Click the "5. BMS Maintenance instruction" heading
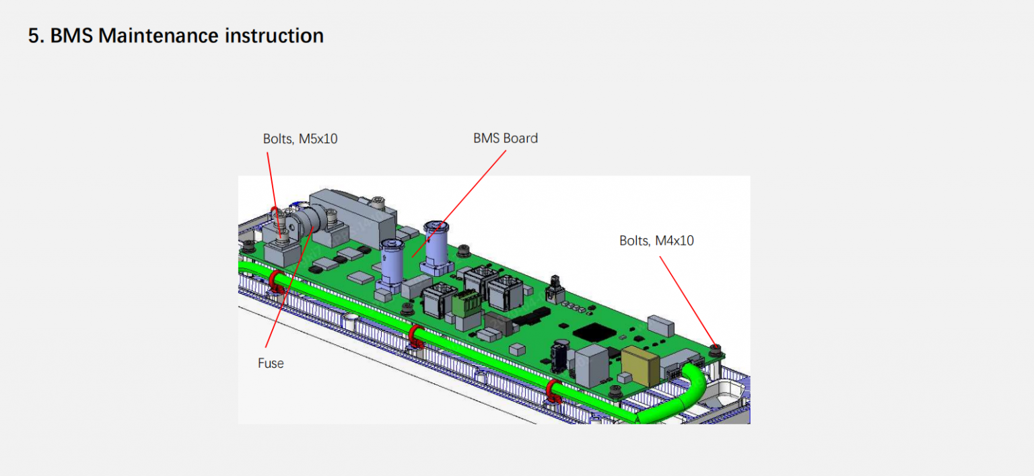The width and height of the screenshot is (1034, 476). point(176,36)
